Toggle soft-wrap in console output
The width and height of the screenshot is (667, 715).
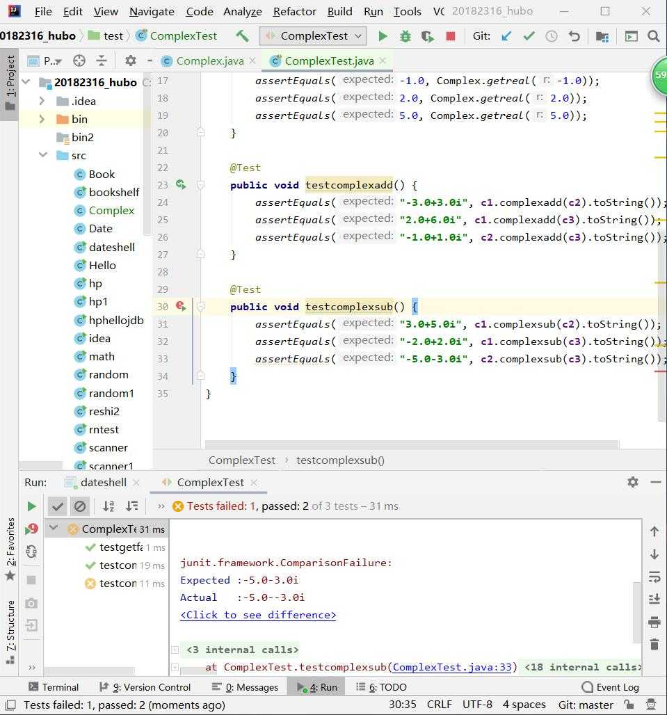point(654,577)
